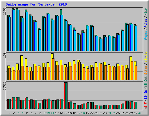Click the 'Pages' legend label
This screenshot has width=149, height=116.
(x=146, y=35)
